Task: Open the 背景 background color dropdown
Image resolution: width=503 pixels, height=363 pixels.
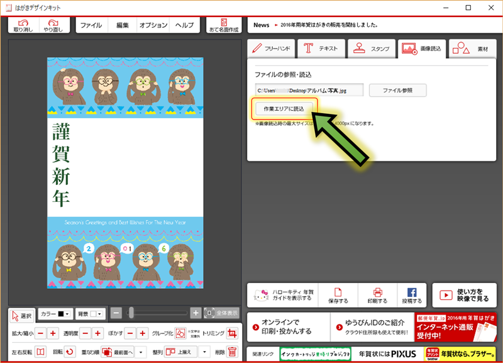Action: pos(90,313)
